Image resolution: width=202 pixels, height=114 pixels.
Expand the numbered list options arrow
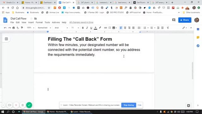tap(148, 28)
